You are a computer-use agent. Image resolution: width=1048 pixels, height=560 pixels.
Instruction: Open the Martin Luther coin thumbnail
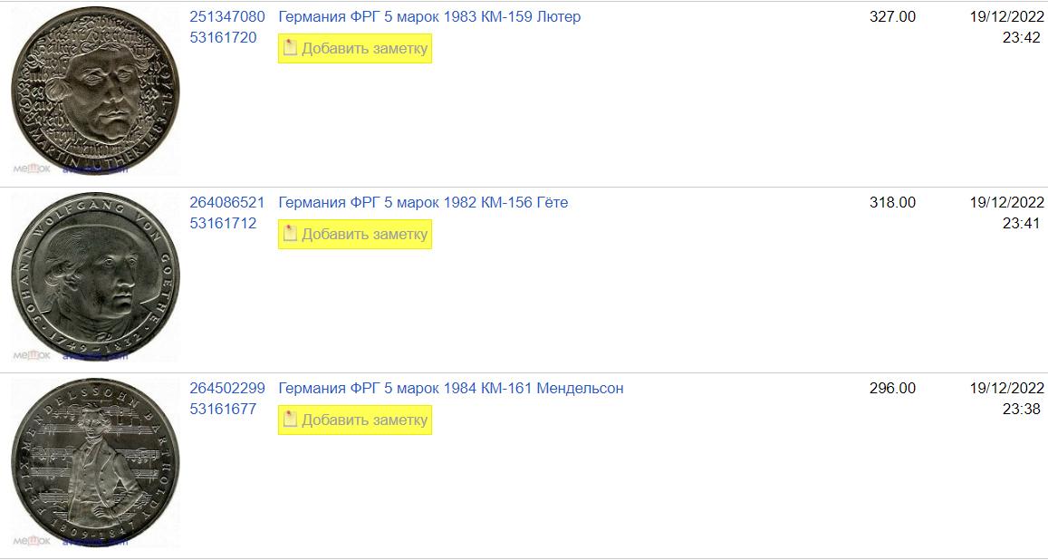click(x=95, y=91)
